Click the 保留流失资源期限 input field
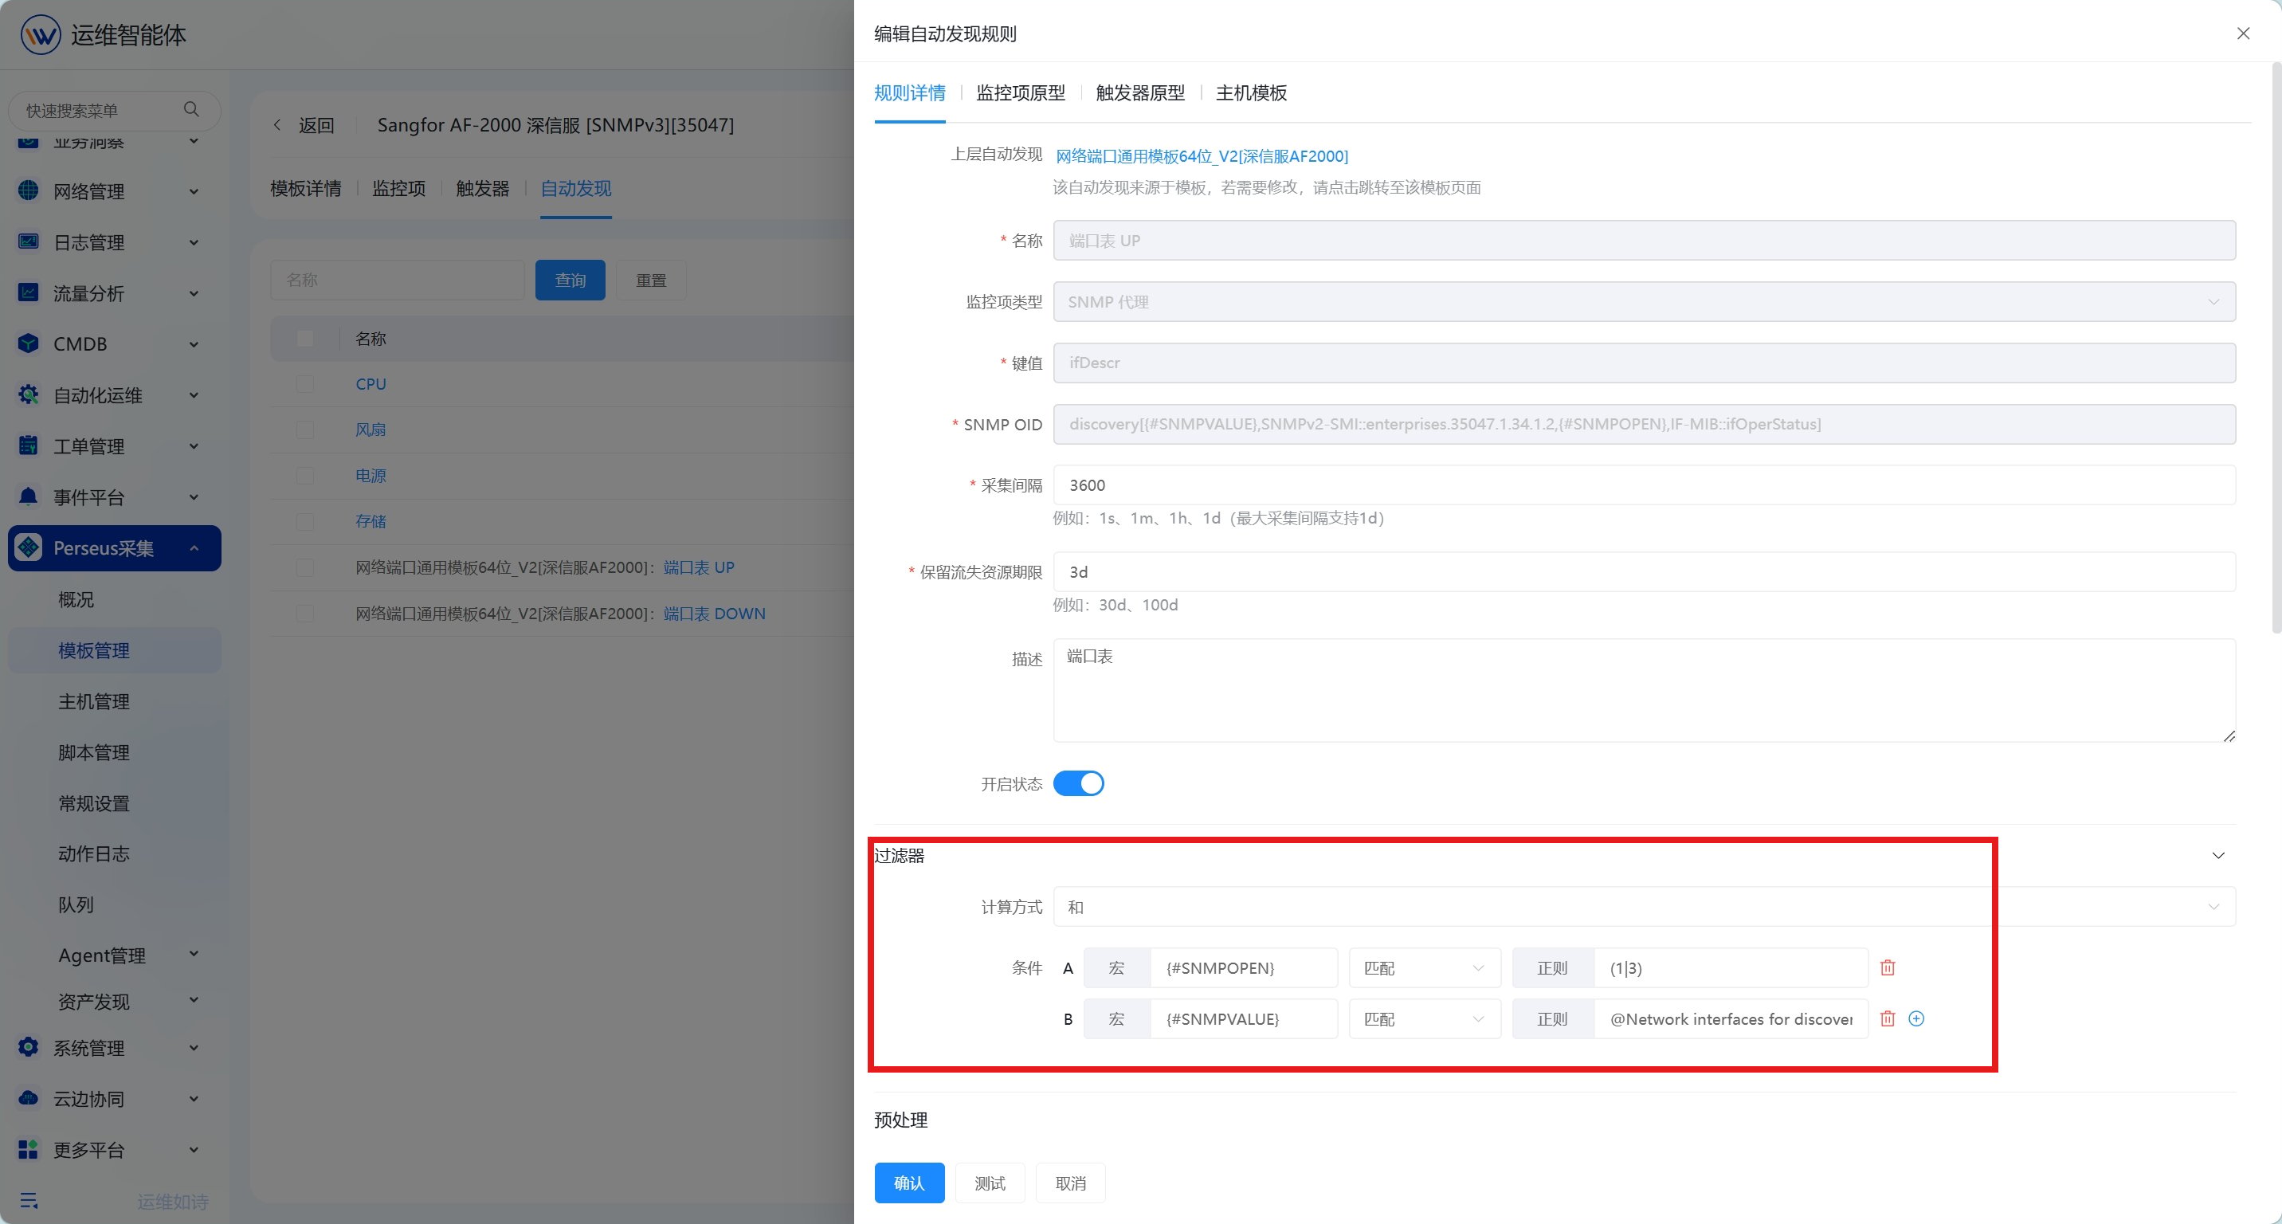This screenshot has width=2282, height=1224. click(x=1645, y=572)
